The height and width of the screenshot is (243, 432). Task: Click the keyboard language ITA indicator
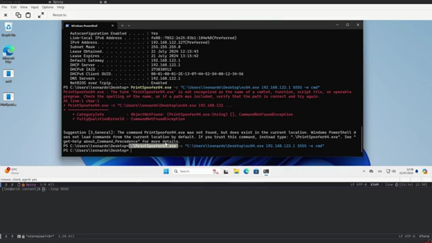click(x=379, y=171)
